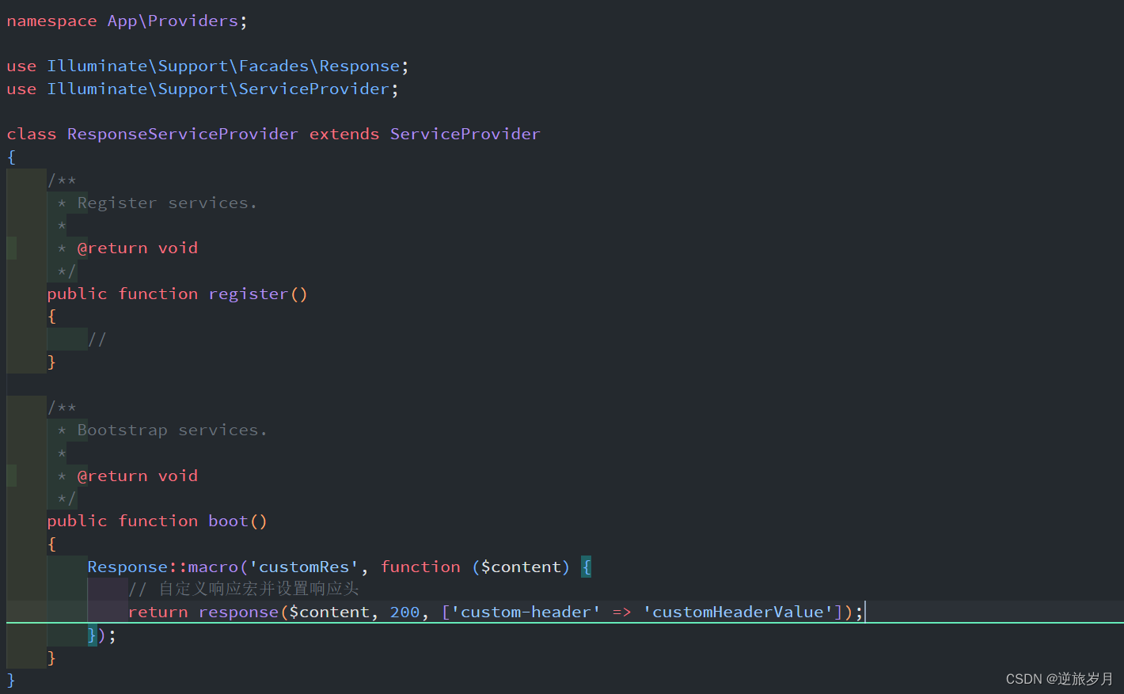Click 'public' before function register
Image resolution: width=1124 pixels, height=694 pixels.
[77, 294]
